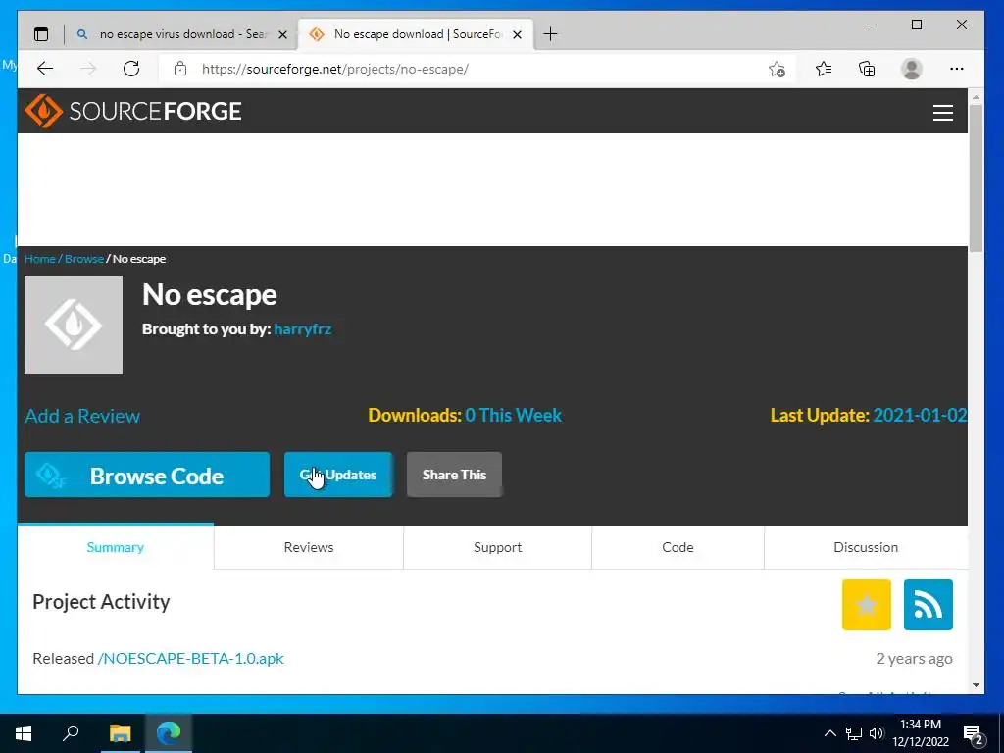Image resolution: width=1004 pixels, height=753 pixels.
Task: Open the network icon in system tray
Action: click(x=854, y=733)
